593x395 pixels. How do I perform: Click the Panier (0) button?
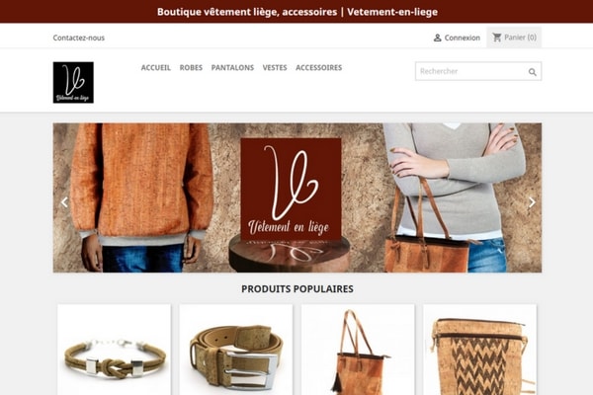(x=514, y=38)
